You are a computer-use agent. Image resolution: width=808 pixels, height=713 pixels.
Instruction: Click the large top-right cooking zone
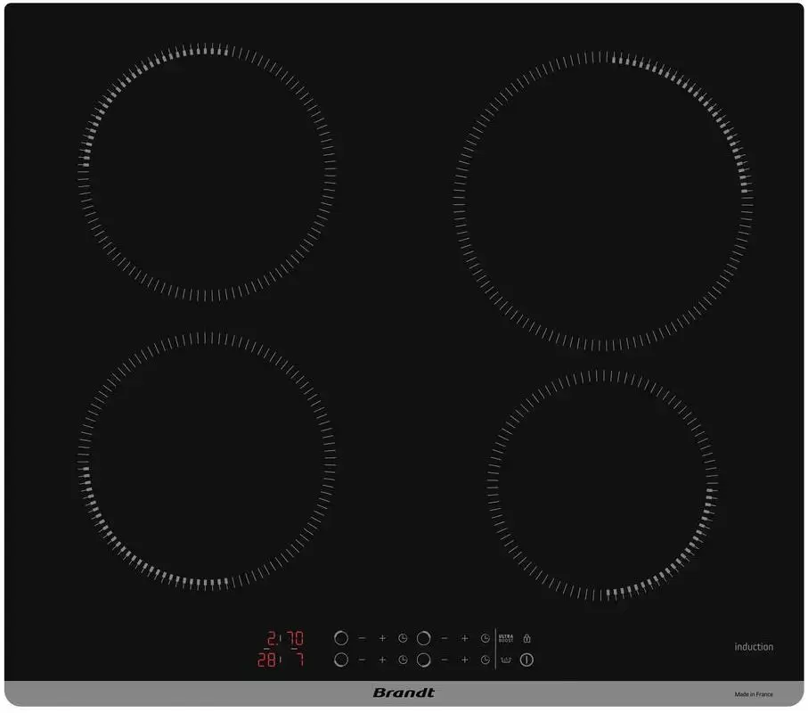click(603, 201)
